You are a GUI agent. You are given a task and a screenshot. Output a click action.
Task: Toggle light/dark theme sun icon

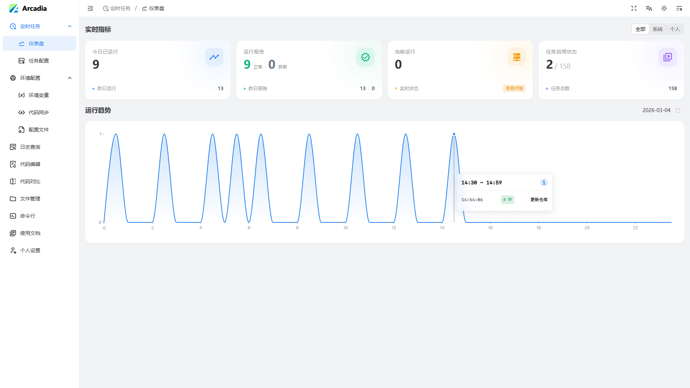click(664, 8)
